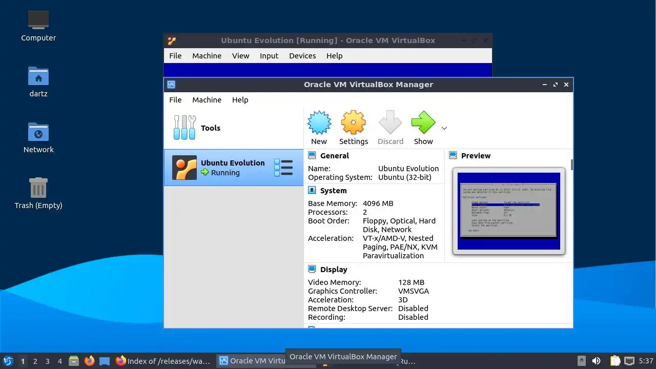Viewport: 656px width, 369px height.
Task: Click the show desktop icon in the taskbar
Action: tap(105, 361)
